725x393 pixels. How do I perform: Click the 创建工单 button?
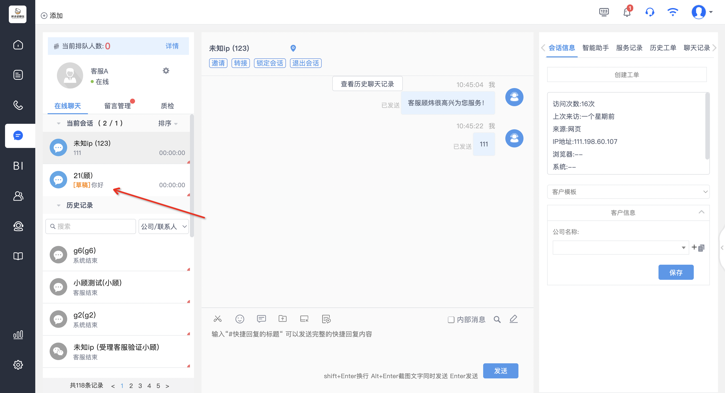(x=627, y=75)
